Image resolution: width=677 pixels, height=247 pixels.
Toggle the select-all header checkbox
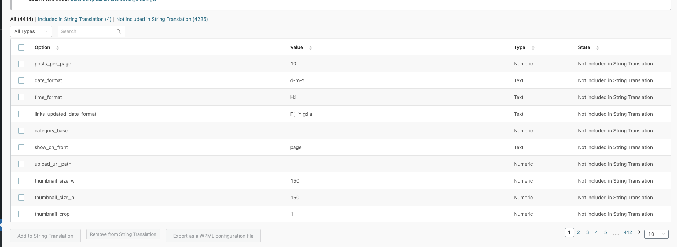pos(21,47)
